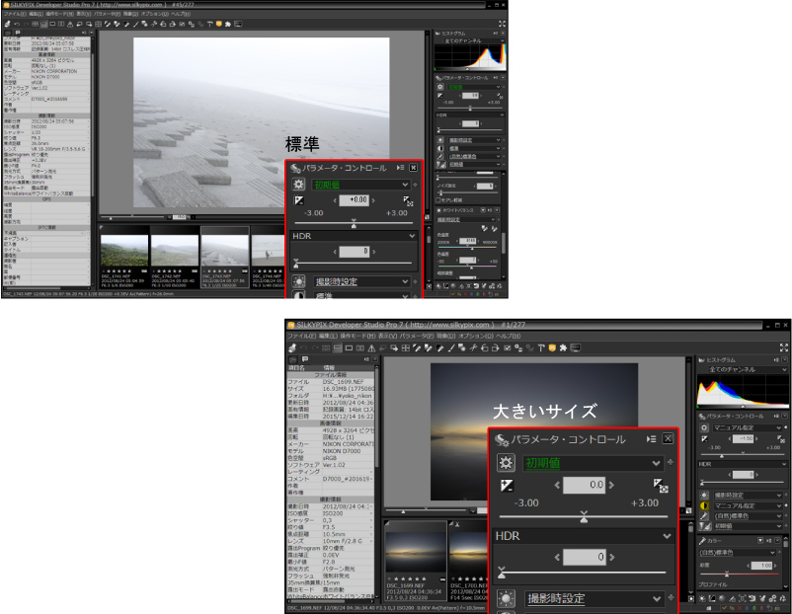Click auto-exposure camera icon in 大きいサイズ enlarged panel

[x=661, y=486]
